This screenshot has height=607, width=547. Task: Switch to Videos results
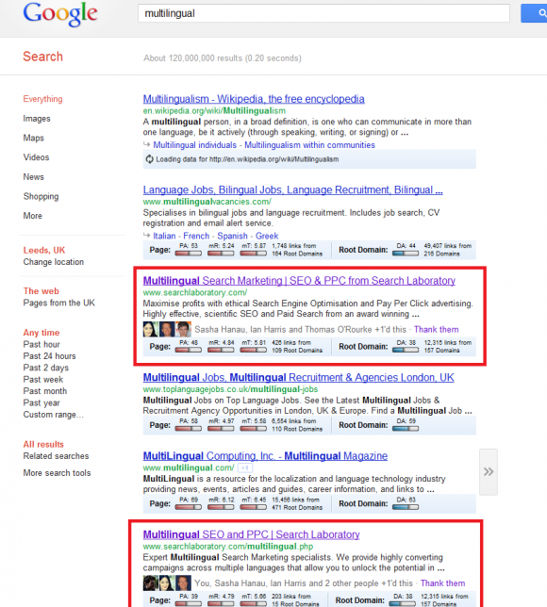pyautogui.click(x=36, y=157)
